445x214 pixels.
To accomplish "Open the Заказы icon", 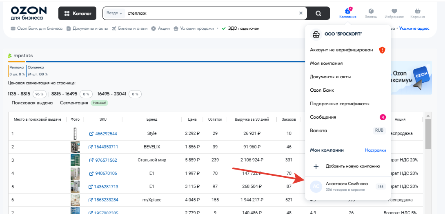I will click(371, 13).
